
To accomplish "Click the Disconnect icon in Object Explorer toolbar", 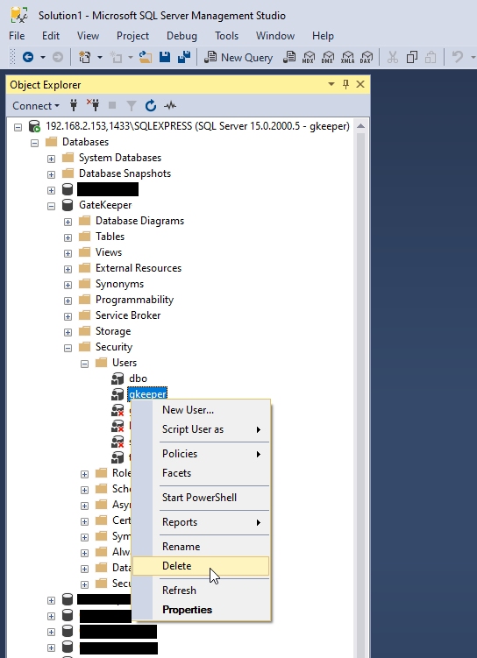I will tap(93, 105).
